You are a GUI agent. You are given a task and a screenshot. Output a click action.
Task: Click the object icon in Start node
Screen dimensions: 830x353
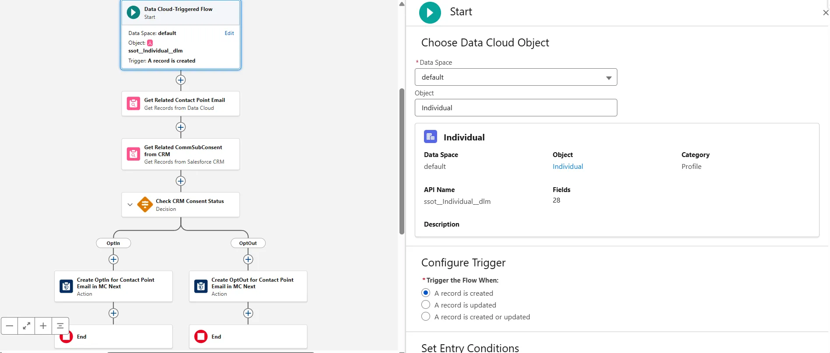(150, 43)
